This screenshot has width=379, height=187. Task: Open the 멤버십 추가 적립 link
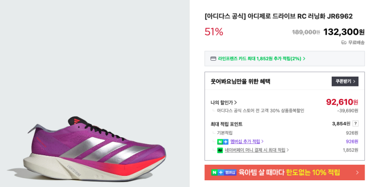245,142
